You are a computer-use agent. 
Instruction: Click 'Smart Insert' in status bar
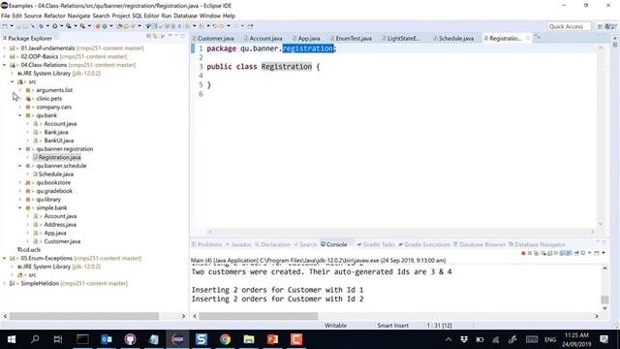point(392,326)
